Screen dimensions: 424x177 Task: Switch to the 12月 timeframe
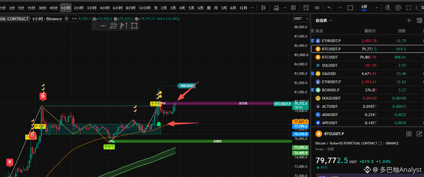tap(243, 8)
